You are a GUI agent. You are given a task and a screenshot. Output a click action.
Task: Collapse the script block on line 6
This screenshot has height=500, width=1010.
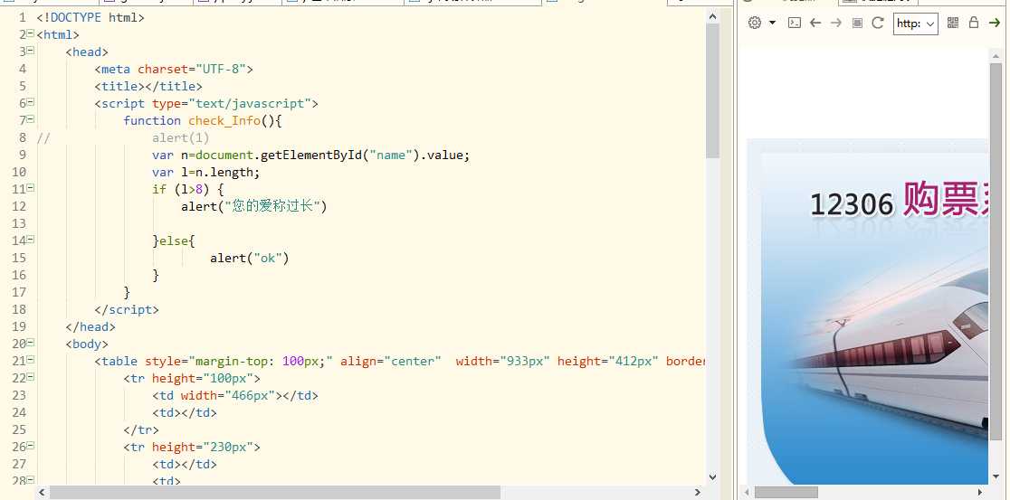[x=30, y=102]
